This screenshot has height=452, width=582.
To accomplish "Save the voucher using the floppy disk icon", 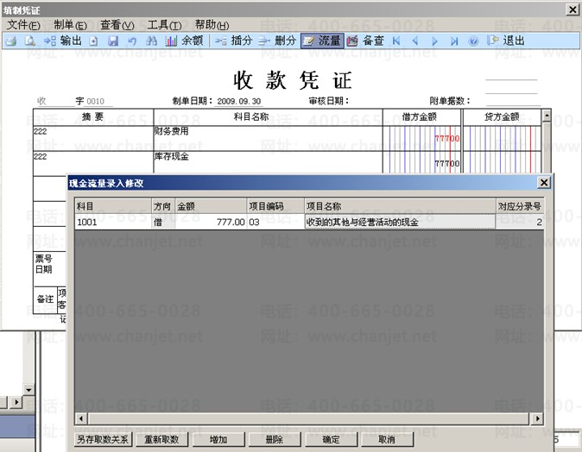I will 113,41.
